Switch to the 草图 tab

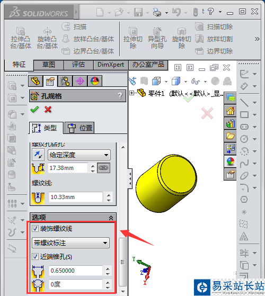pyautogui.click(x=49, y=65)
